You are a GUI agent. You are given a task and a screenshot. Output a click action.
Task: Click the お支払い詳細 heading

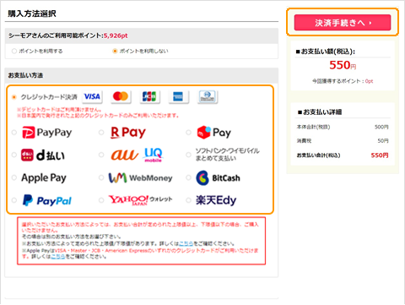(320, 112)
